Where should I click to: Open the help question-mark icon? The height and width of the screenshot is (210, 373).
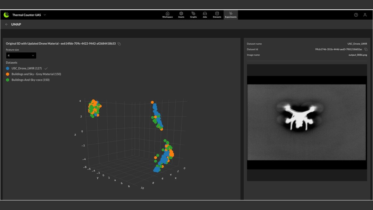pos(356,15)
